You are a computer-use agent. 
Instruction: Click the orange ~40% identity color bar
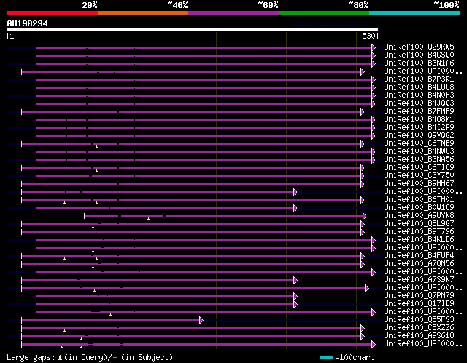click(x=143, y=13)
